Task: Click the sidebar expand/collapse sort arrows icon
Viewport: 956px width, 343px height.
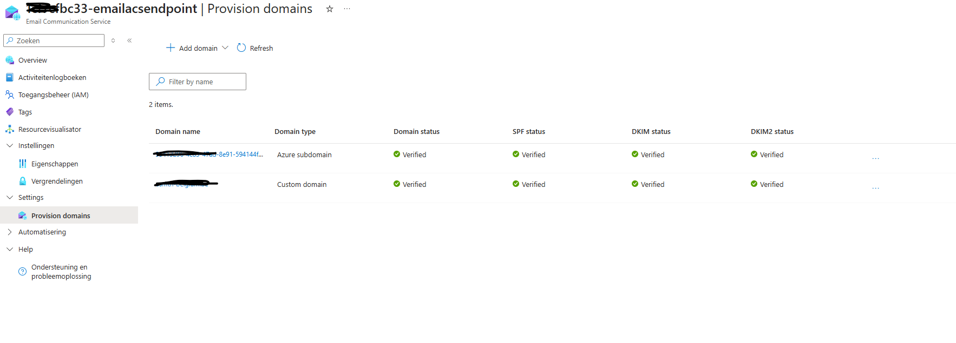Action: point(113,41)
